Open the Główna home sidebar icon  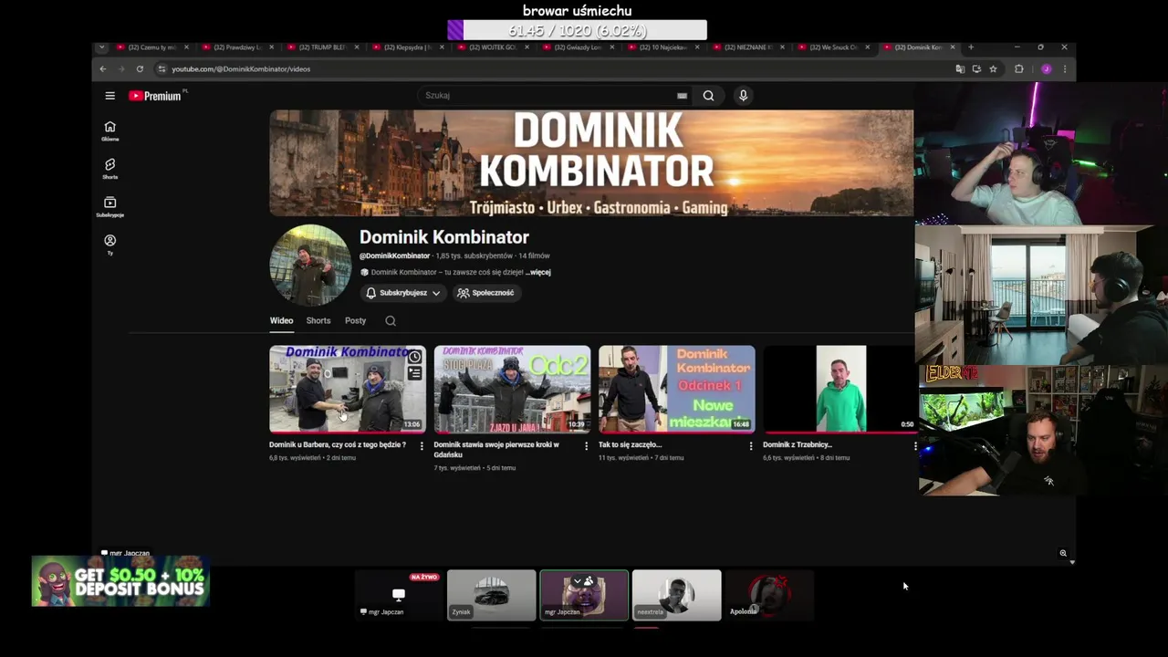pos(109,131)
